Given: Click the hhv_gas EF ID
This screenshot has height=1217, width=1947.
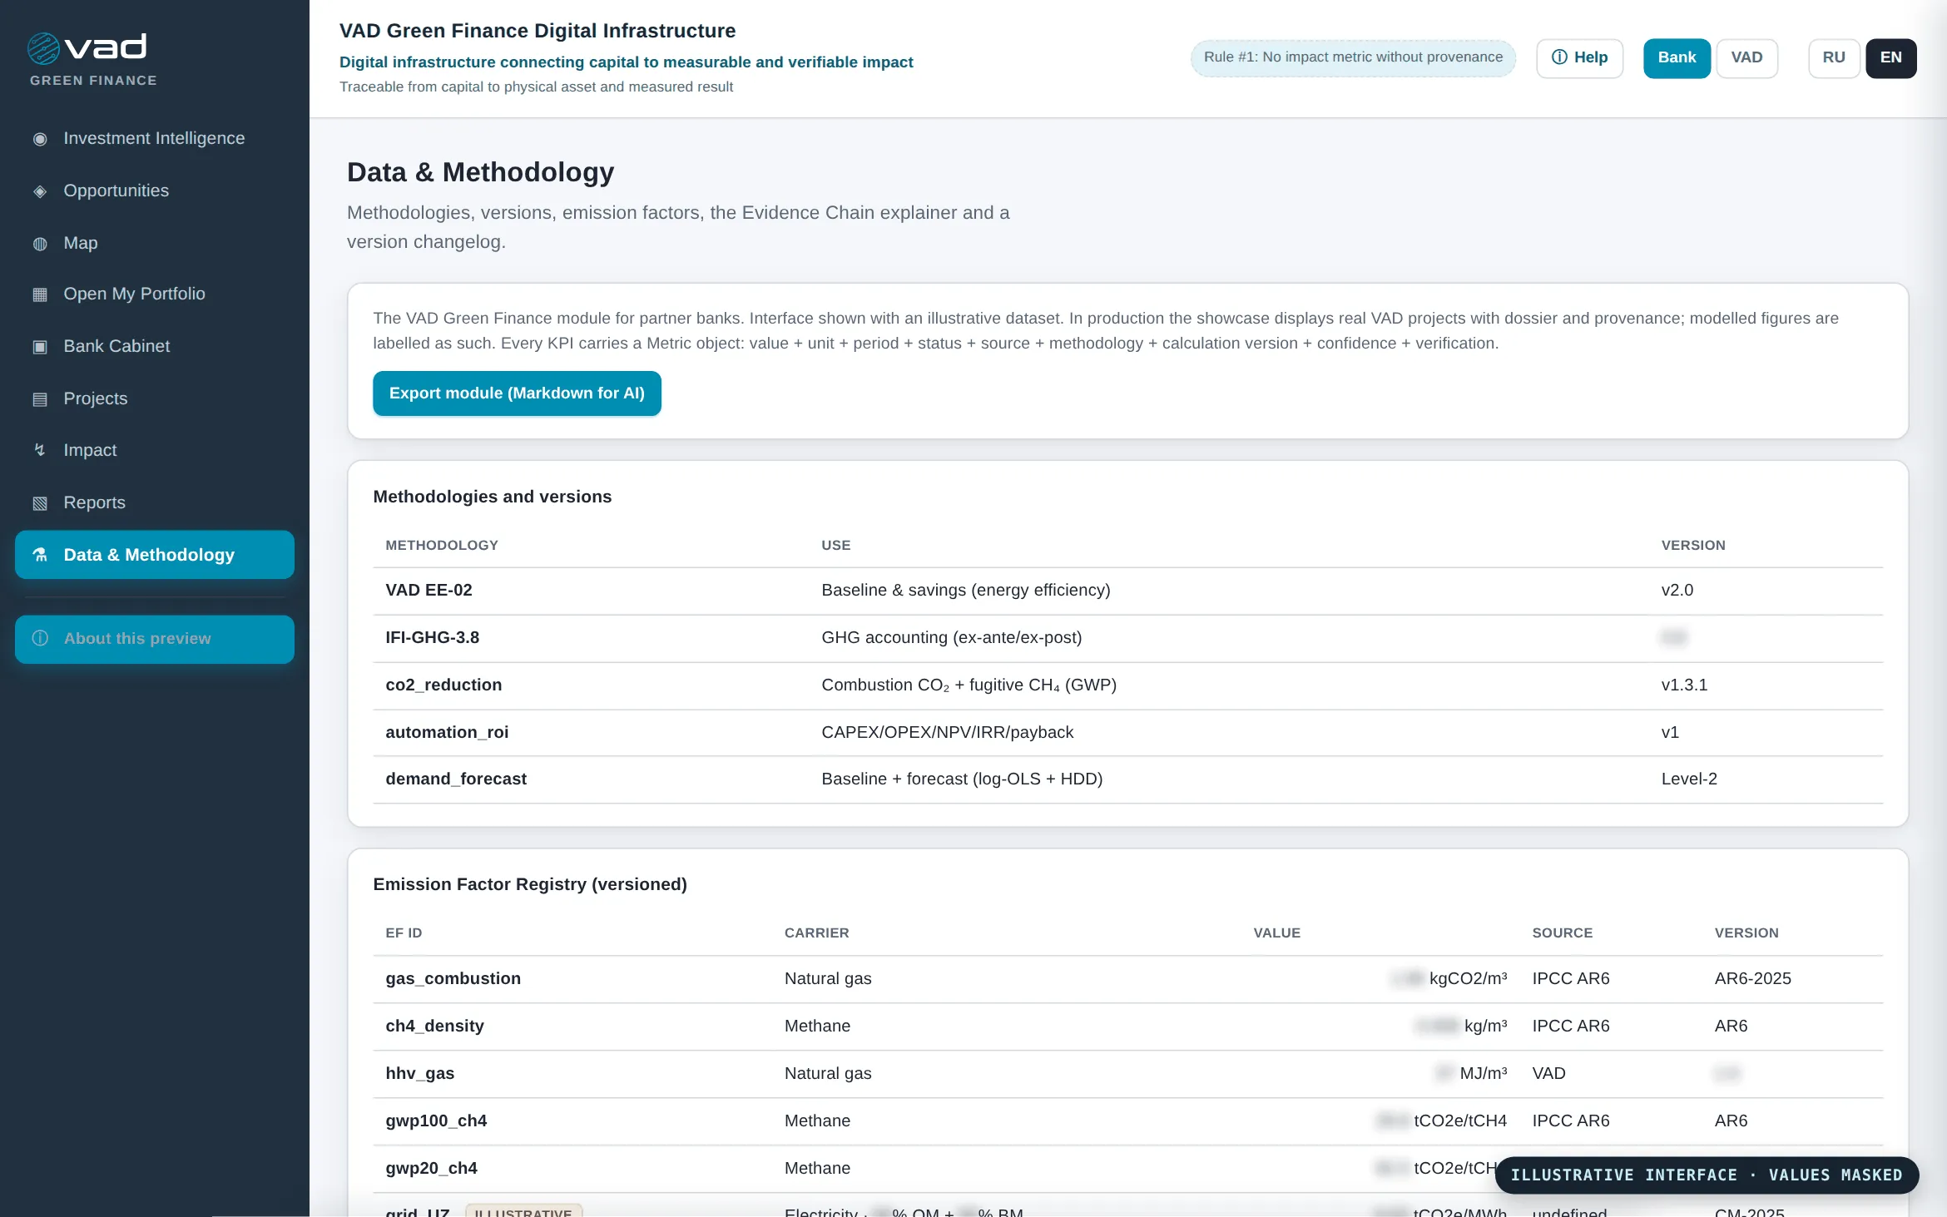Looking at the screenshot, I should [x=419, y=1074].
